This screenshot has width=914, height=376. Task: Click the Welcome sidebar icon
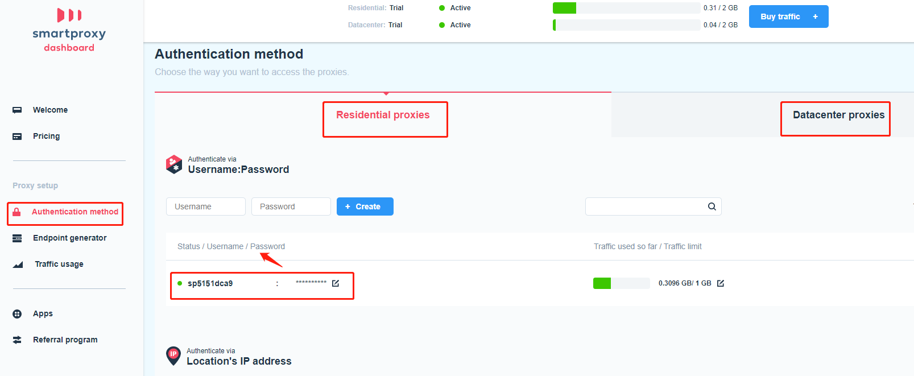pos(17,110)
